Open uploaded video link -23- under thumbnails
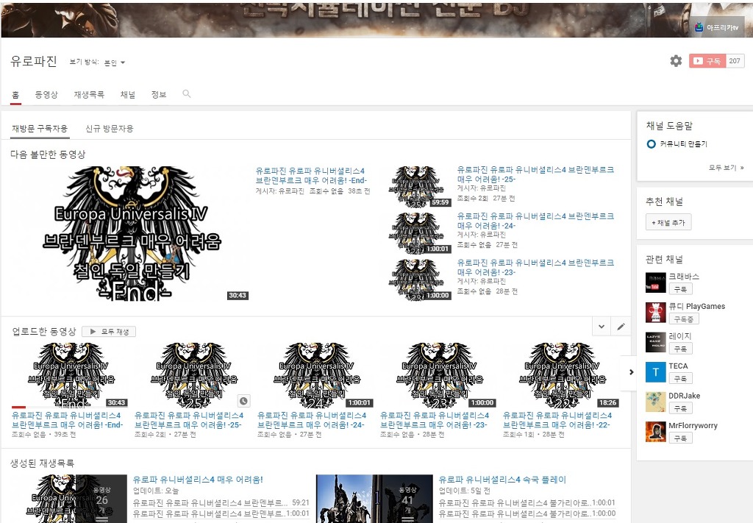This screenshot has height=523, width=753. click(x=435, y=420)
